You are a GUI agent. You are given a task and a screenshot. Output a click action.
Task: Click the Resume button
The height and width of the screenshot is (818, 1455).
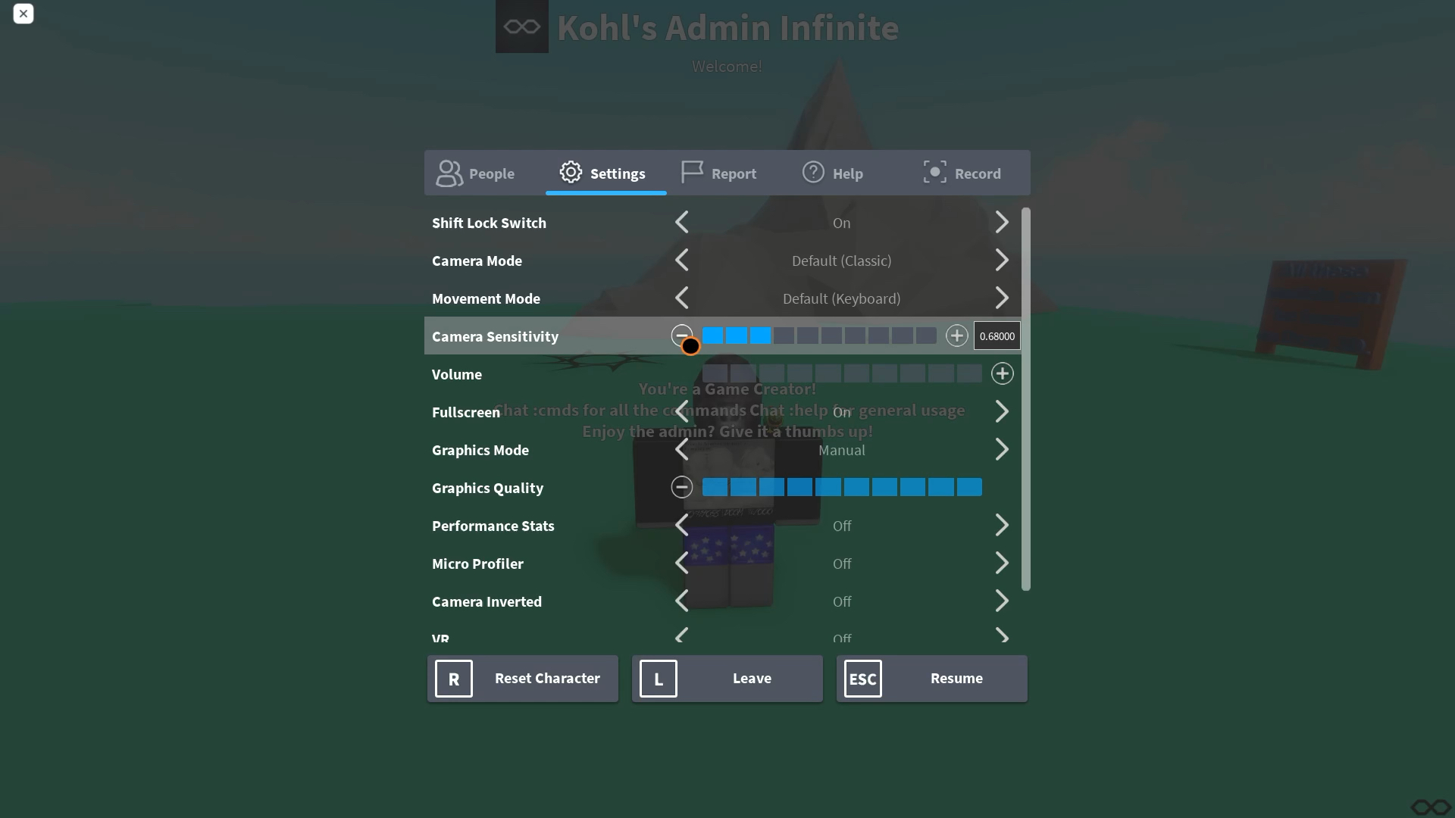click(932, 679)
